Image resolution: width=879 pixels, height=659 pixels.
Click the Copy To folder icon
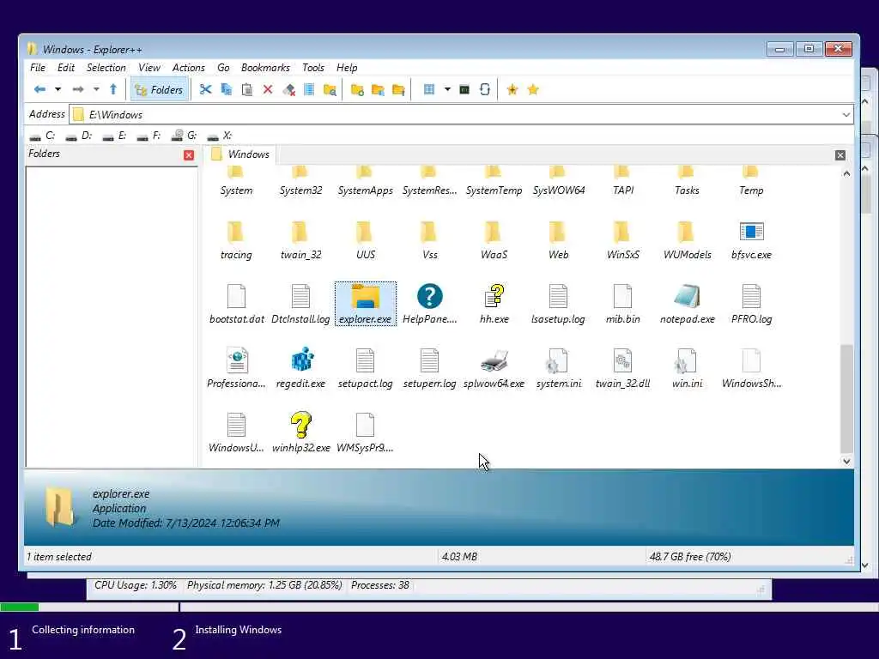[378, 89]
